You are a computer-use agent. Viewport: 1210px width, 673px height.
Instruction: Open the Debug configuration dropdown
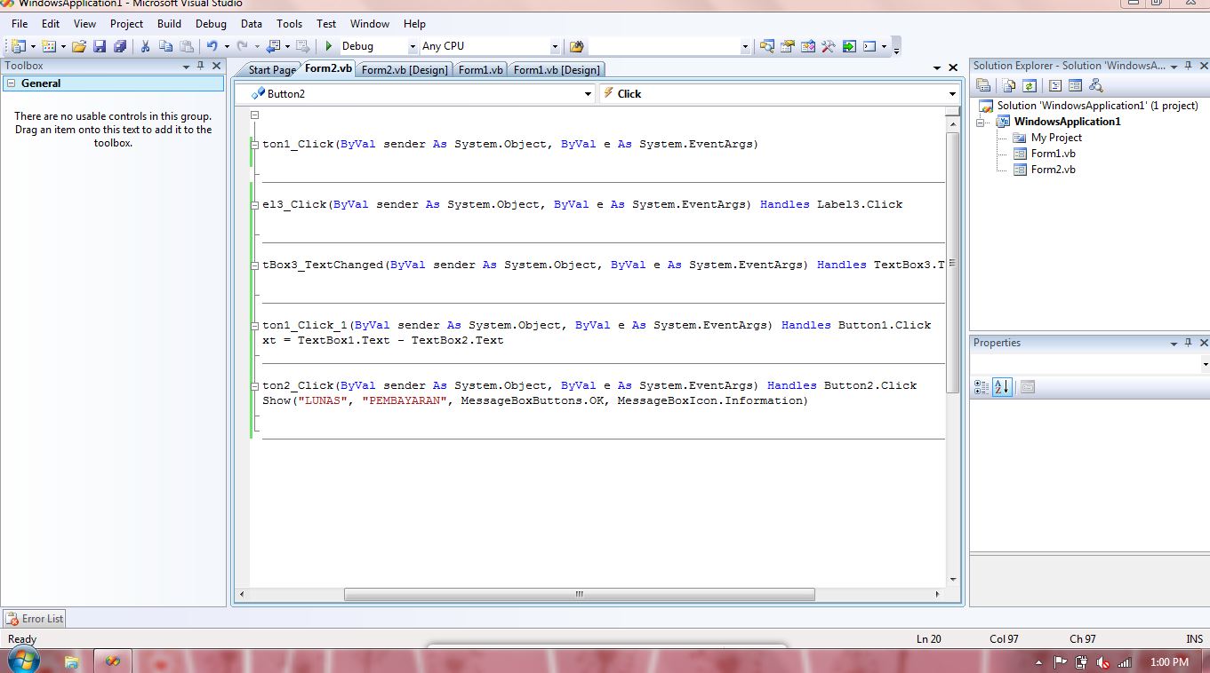(413, 46)
